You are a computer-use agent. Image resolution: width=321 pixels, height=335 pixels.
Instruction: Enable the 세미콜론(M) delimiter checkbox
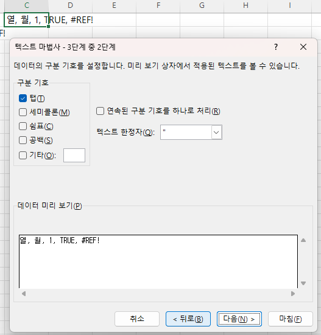(x=23, y=112)
